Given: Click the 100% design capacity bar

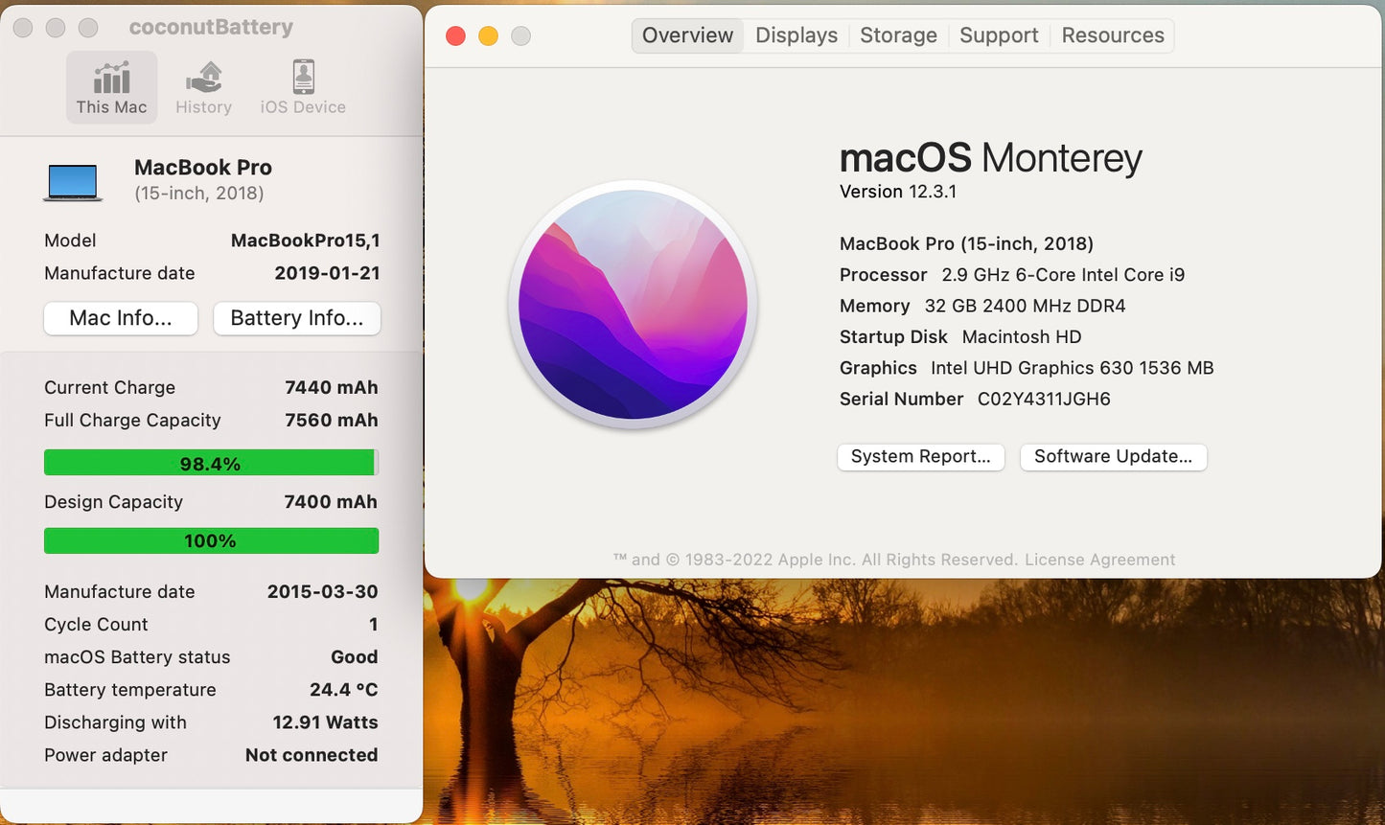Looking at the screenshot, I should pos(211,540).
